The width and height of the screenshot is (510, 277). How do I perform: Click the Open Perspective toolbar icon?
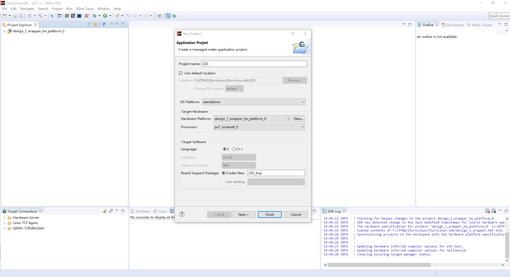point(159,16)
